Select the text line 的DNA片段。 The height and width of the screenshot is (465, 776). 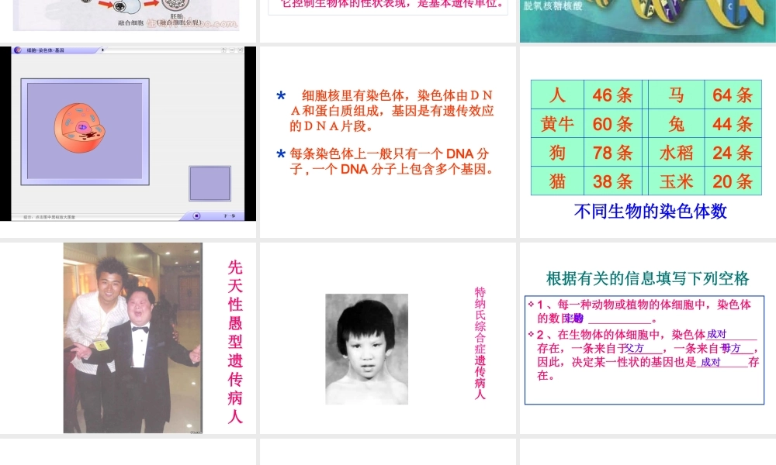click(x=331, y=126)
